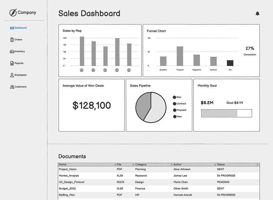Toggle the Contract legend marker

coord(174,104)
